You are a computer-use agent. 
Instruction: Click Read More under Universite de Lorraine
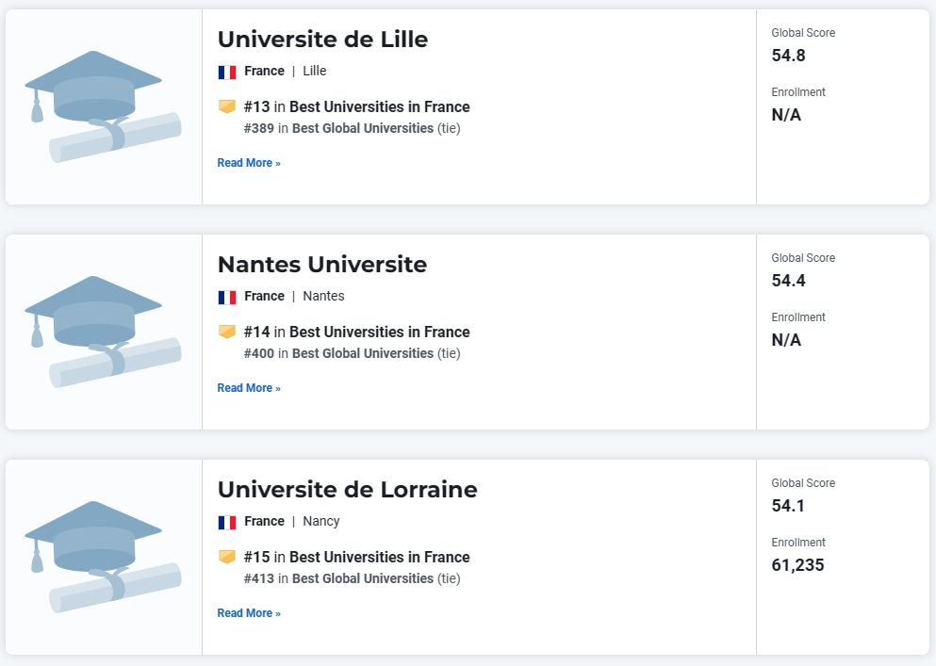[249, 613]
